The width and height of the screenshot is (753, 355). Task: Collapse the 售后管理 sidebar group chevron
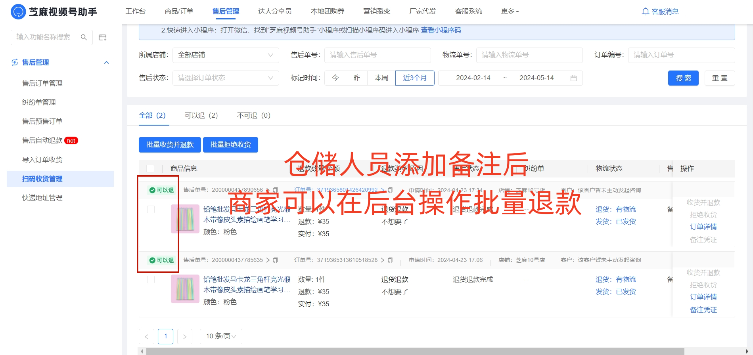pos(106,63)
